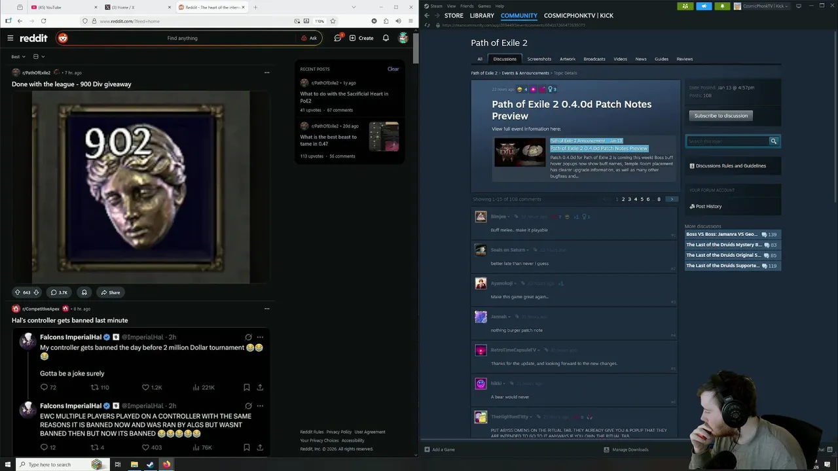The width and height of the screenshot is (838, 471).
Task: Open Steam from the Windows taskbar
Action: 150,464
